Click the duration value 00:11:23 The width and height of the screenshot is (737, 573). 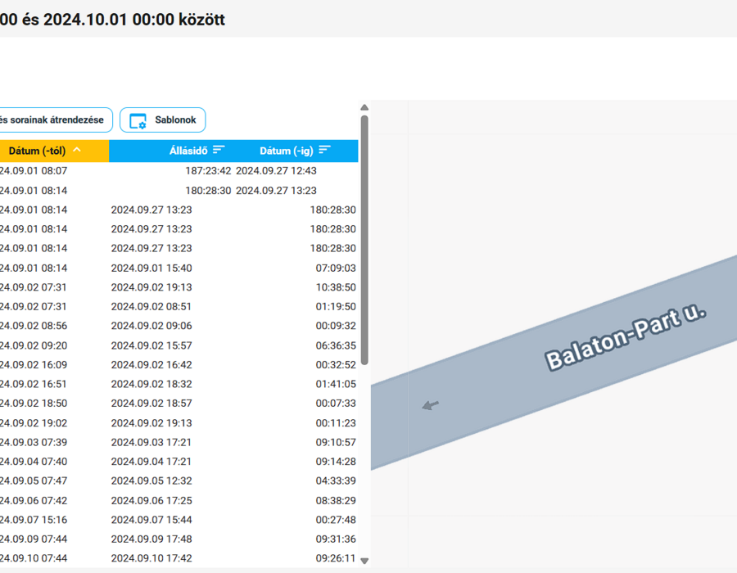pyautogui.click(x=336, y=423)
